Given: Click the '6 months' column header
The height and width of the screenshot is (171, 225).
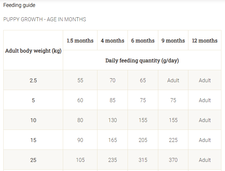Looking at the screenshot, I should (x=143, y=40).
